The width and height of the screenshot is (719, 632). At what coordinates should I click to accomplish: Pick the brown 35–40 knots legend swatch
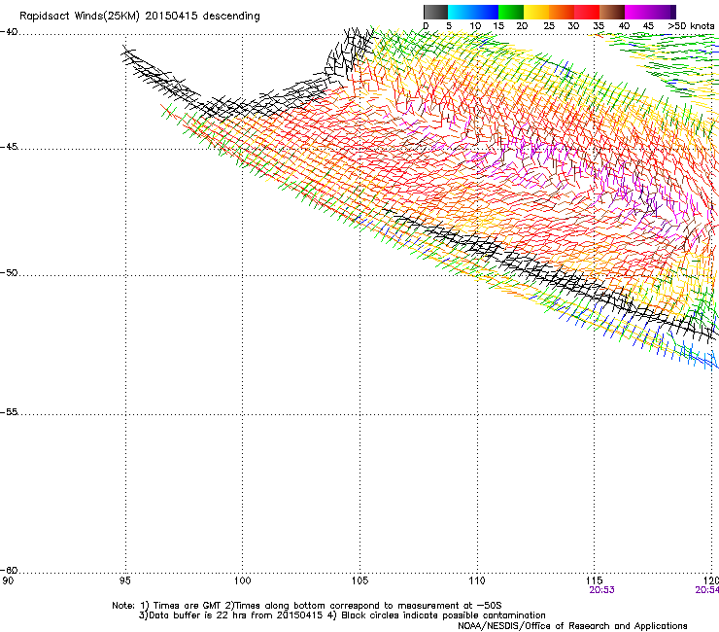tap(612, 12)
